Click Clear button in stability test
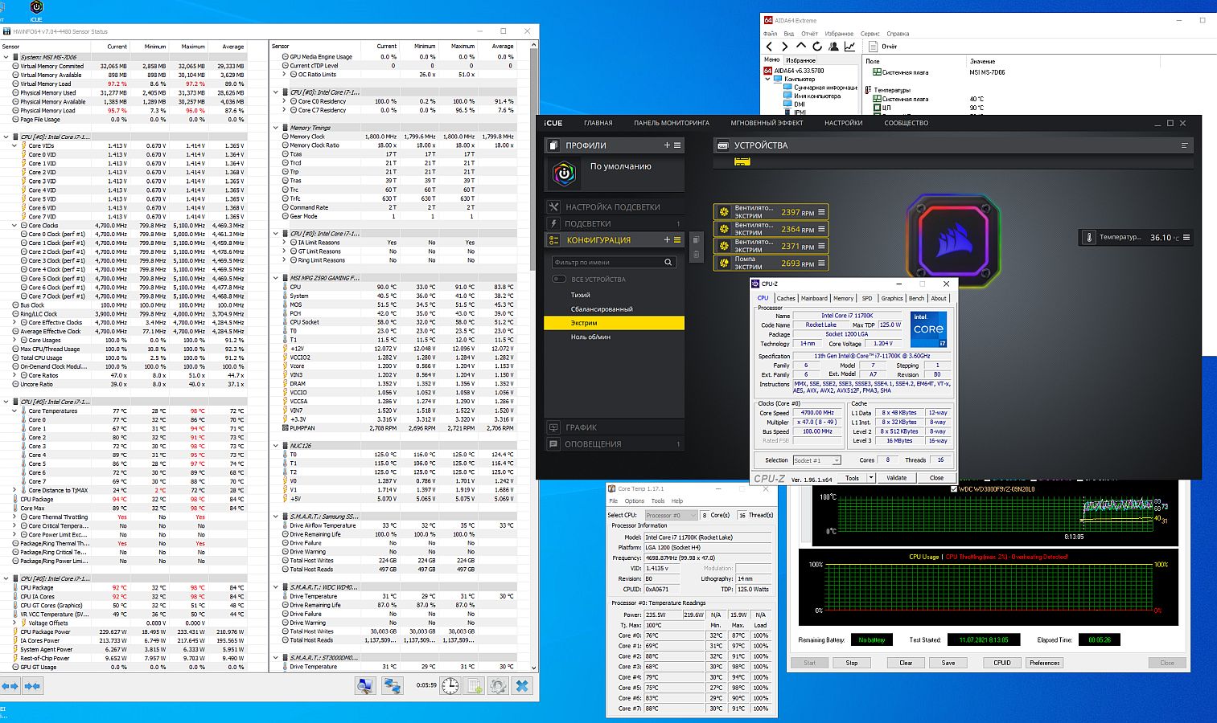 906,663
